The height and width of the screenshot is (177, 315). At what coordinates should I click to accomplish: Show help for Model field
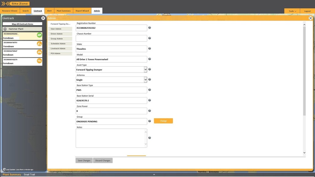click(150, 59)
